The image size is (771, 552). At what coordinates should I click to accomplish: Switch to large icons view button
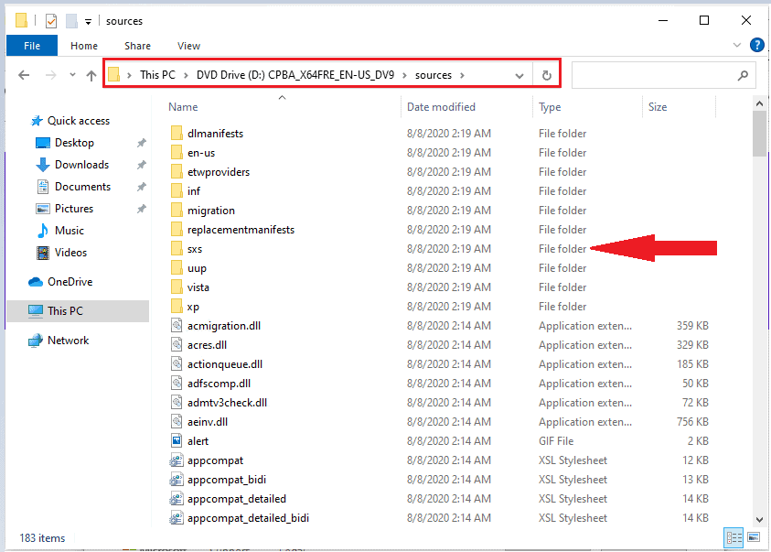(754, 537)
